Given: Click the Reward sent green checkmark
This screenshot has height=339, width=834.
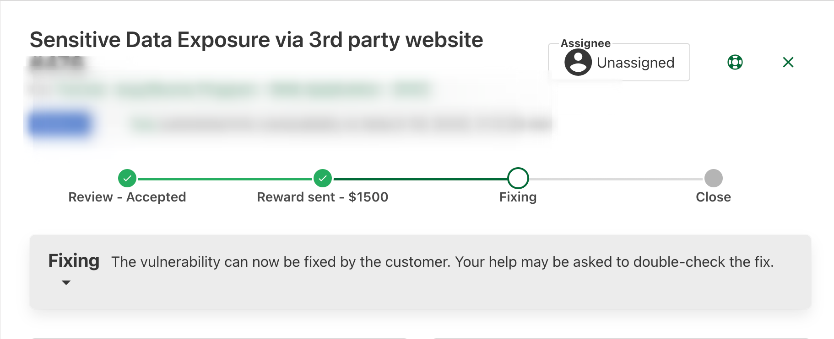Looking at the screenshot, I should point(323,178).
